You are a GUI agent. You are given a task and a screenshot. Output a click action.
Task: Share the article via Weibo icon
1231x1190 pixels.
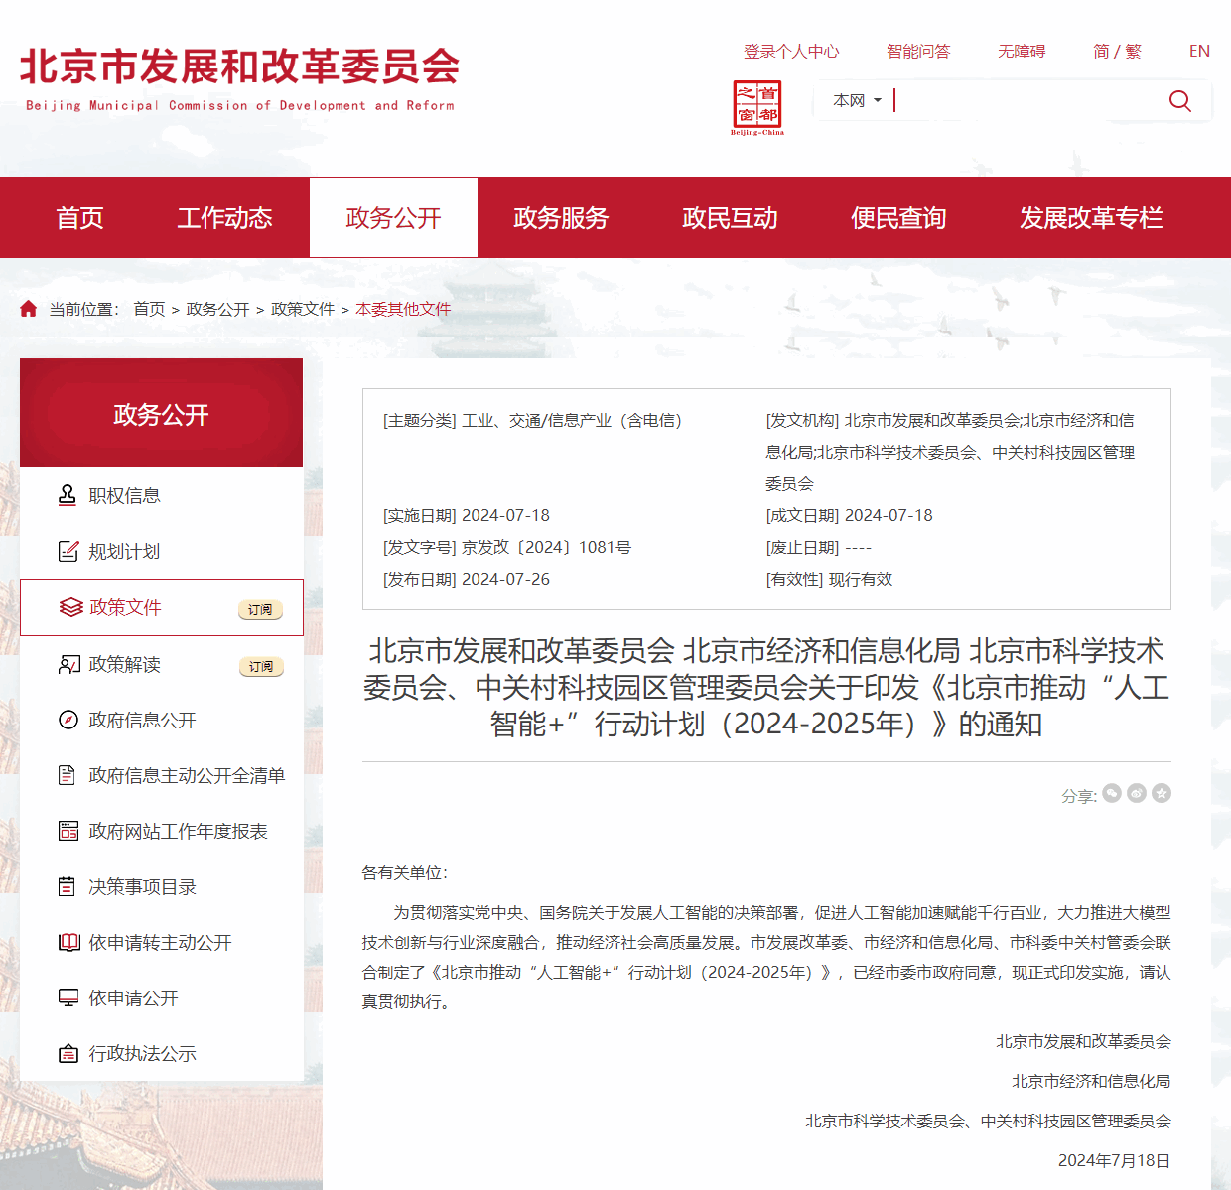click(1137, 793)
